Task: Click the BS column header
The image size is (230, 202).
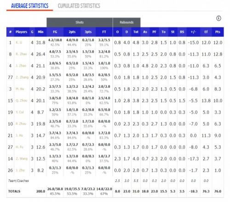Action: 182,32
